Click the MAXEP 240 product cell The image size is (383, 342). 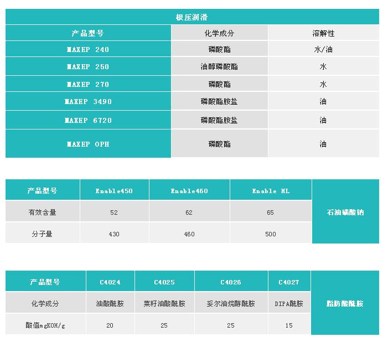pos(88,49)
